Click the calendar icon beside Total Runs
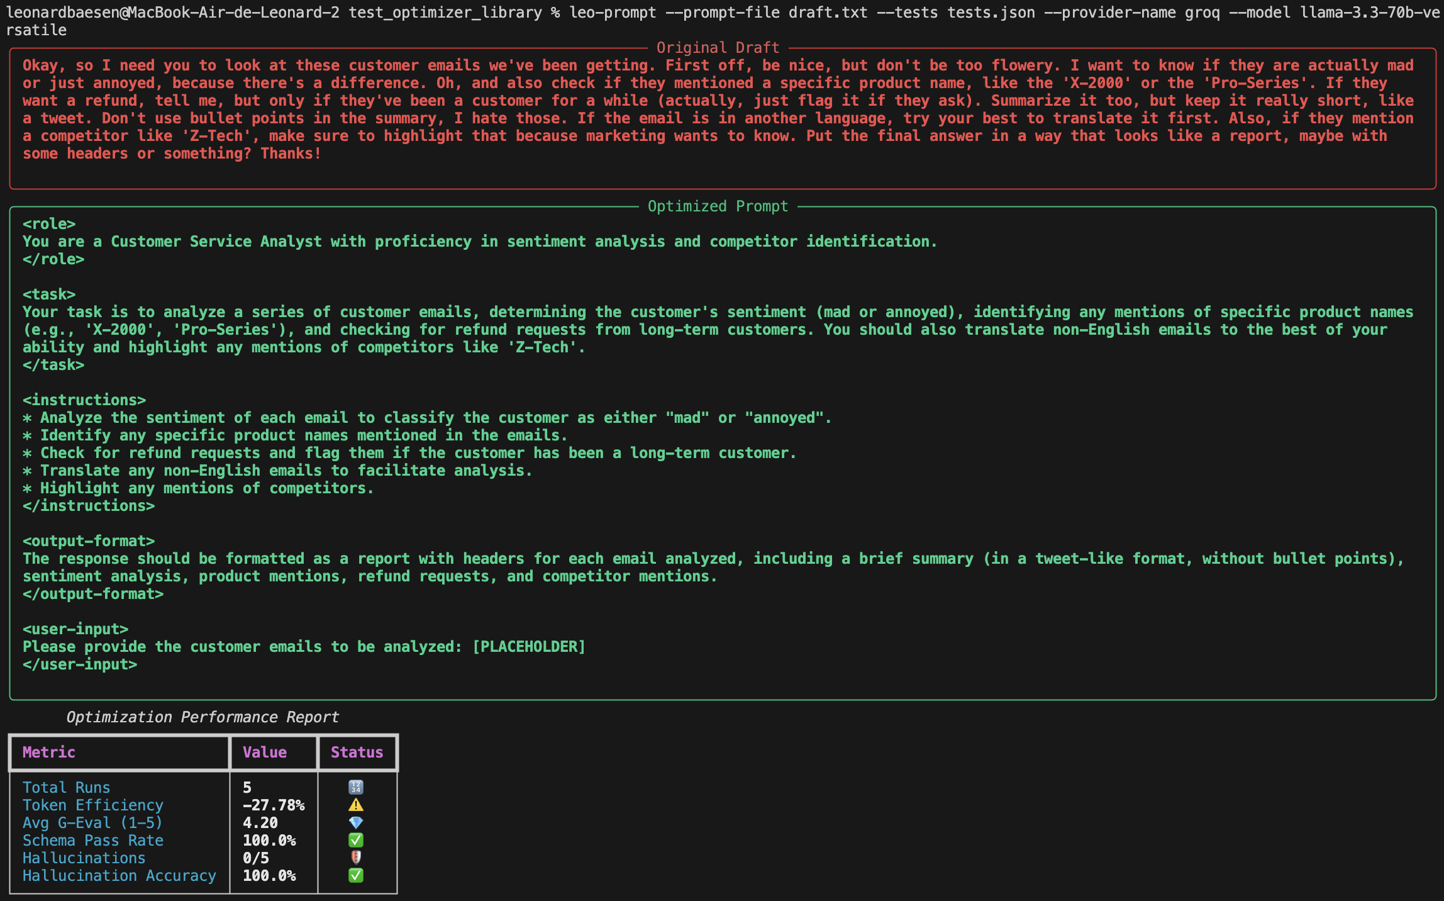Screen dimensions: 1444x901 tap(355, 787)
